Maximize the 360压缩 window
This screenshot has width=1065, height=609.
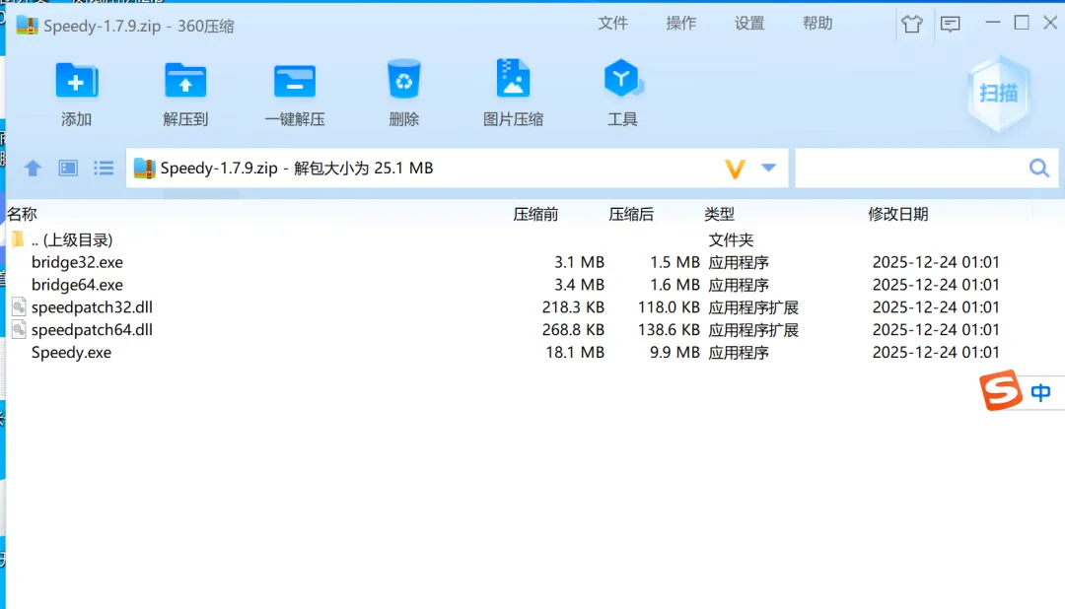1022,23
